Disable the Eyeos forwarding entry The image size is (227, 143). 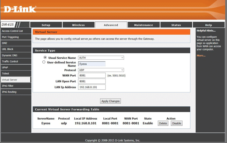pyautogui.click(x=177, y=123)
